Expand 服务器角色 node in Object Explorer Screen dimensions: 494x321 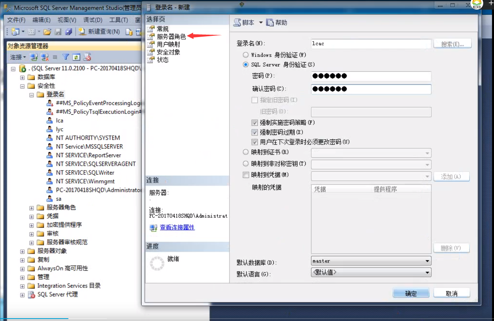[x=32, y=207]
